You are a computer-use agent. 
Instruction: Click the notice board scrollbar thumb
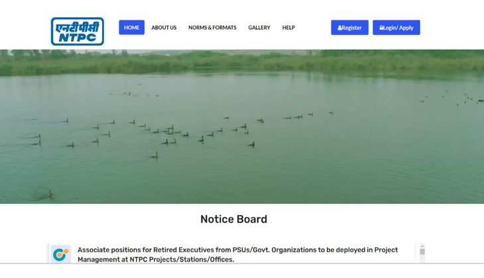coord(422,252)
